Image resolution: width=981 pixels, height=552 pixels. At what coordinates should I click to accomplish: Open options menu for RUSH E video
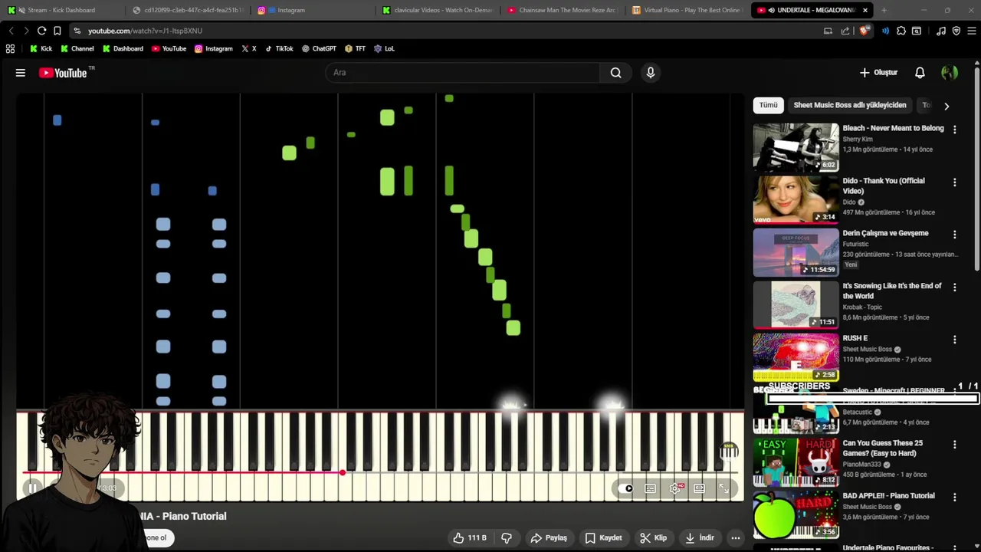coord(954,340)
